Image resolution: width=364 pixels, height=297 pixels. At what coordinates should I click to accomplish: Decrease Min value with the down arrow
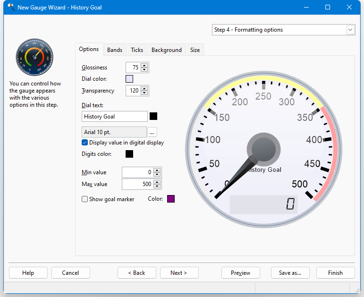point(157,174)
